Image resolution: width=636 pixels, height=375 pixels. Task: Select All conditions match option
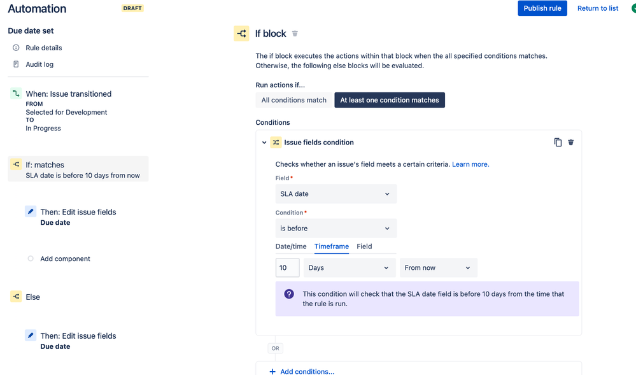tap(293, 100)
